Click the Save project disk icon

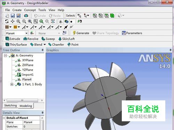click(x=13, y=16)
